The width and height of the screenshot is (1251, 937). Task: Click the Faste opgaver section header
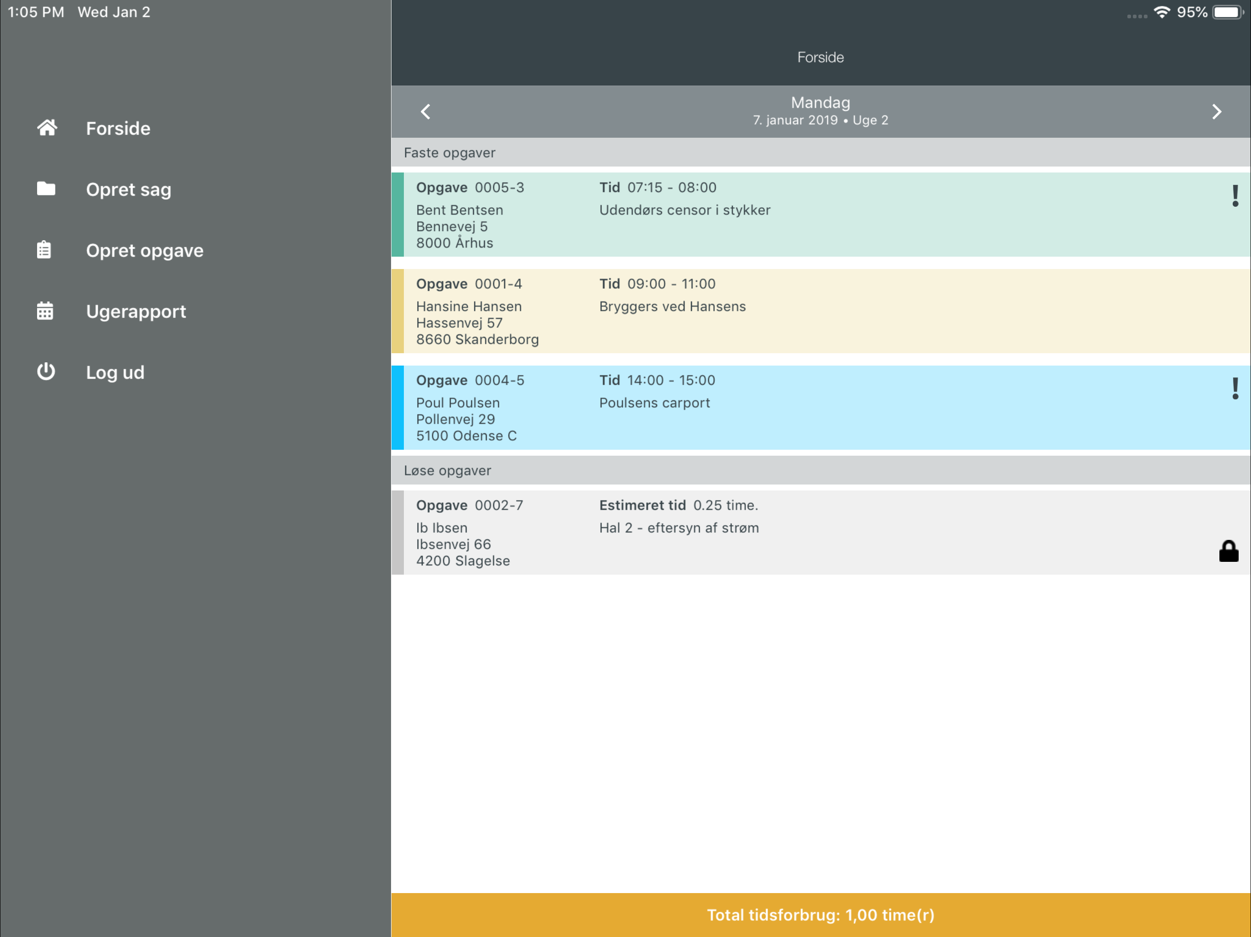[821, 153]
